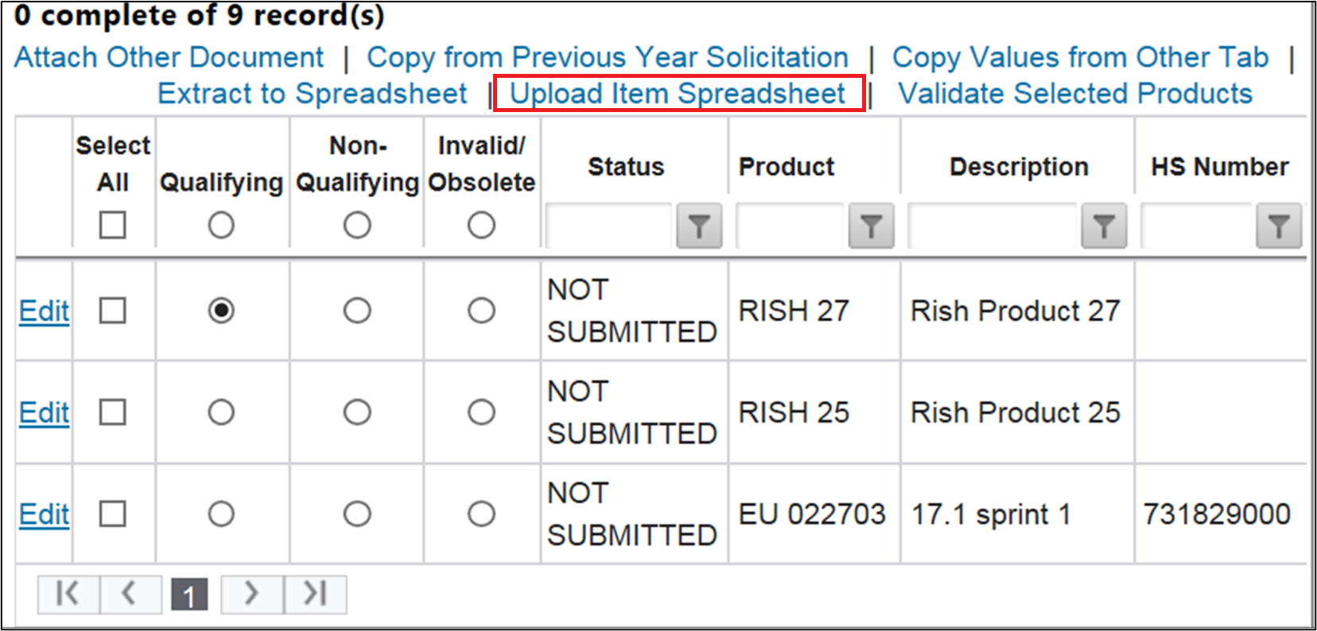Go to first page of records
Image resolution: width=1317 pixels, height=631 pixels.
(x=68, y=594)
